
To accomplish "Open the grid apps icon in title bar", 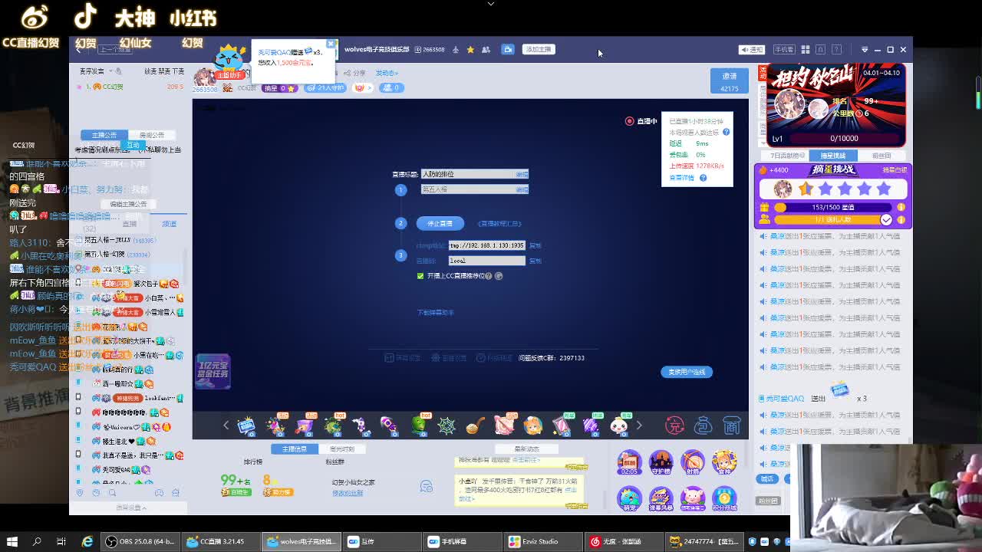I will (806, 50).
